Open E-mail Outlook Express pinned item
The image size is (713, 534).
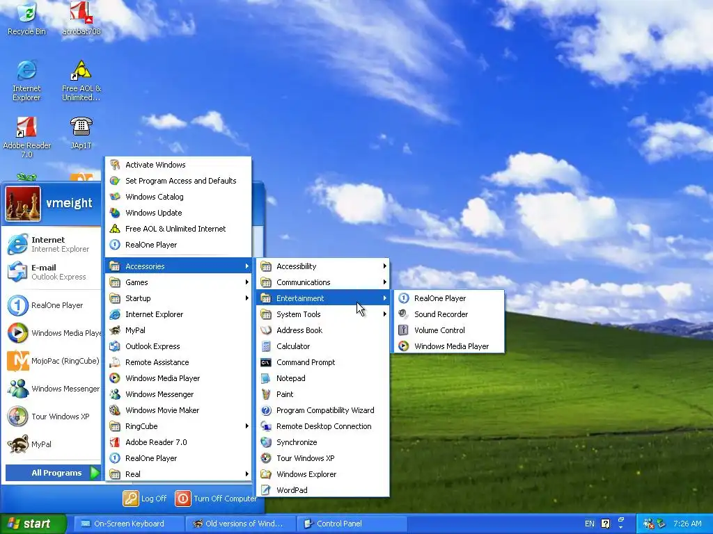tap(51, 272)
